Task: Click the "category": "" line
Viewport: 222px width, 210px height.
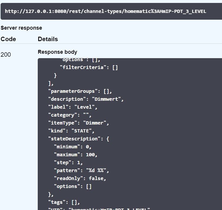Action: (70, 115)
